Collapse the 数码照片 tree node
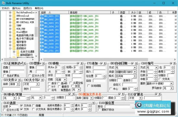Viewport: 178px width, 117px height. (10, 48)
